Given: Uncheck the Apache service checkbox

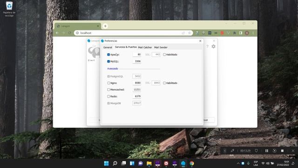Looking at the screenshot, I should coord(108,55).
